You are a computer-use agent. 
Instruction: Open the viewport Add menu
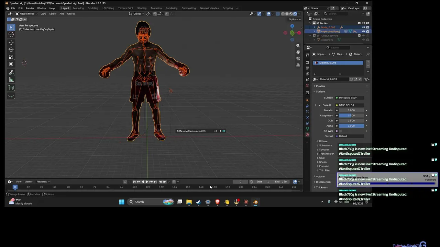[x=62, y=14]
